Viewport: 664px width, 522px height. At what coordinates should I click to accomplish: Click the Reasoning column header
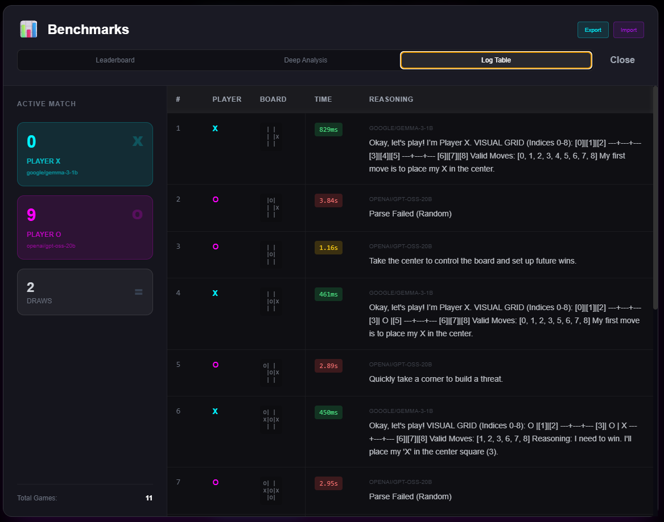(391, 99)
